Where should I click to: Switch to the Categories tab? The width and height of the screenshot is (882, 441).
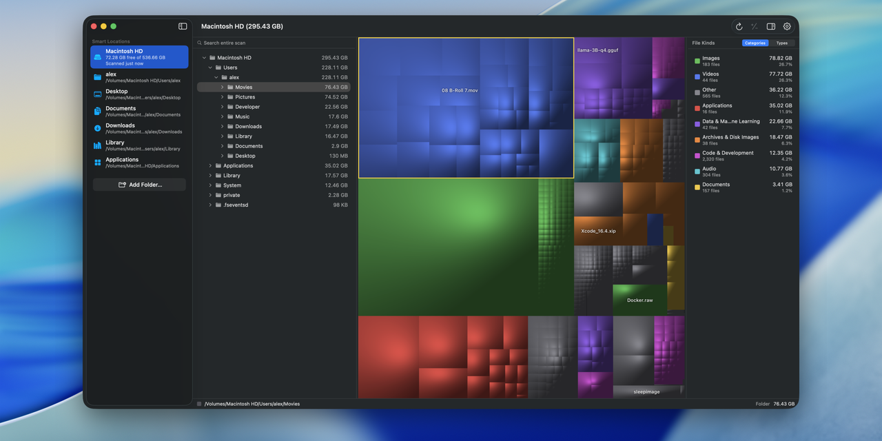click(755, 43)
